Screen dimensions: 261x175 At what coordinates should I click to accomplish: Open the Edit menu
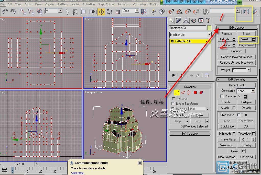10,4
